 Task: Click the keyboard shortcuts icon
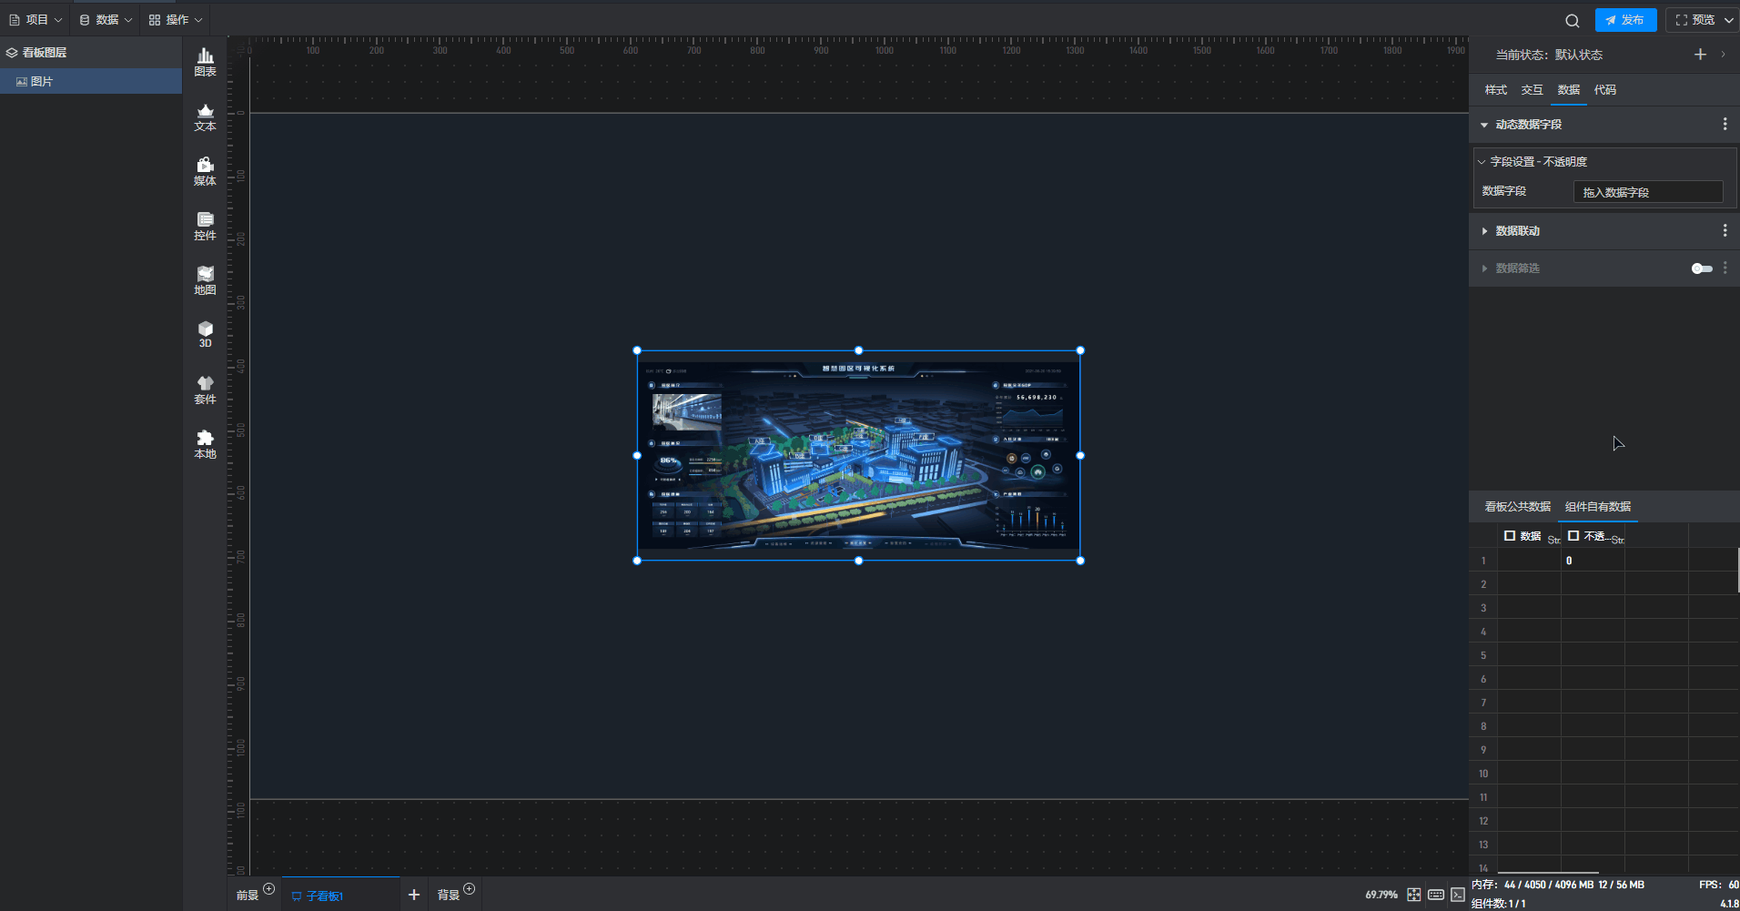click(x=1436, y=895)
